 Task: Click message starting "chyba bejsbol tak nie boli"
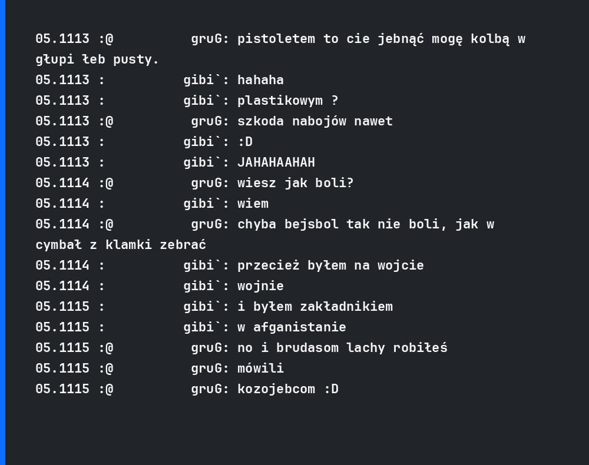point(366,224)
